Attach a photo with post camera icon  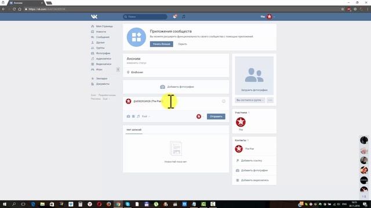(x=128, y=116)
